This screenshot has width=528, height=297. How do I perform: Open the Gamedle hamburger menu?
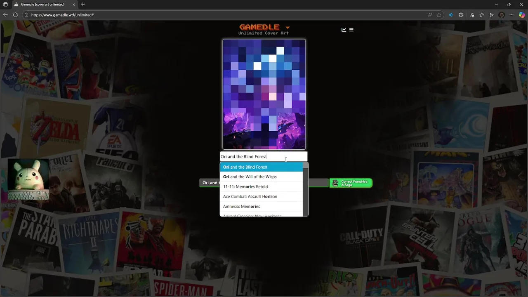click(x=351, y=30)
